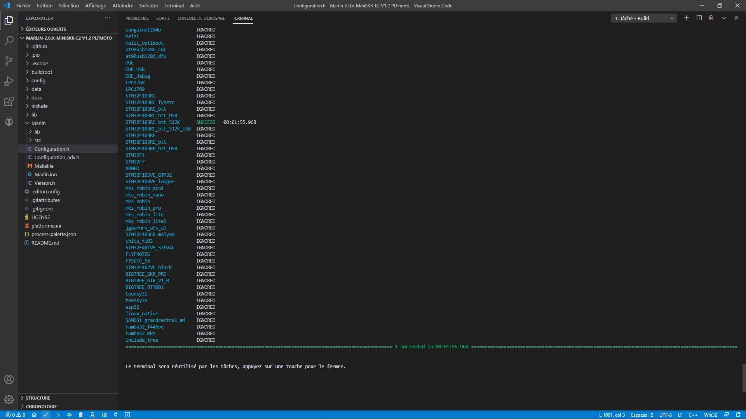Switch to the PROBLÈMES tab
The image size is (746, 419).
click(x=137, y=18)
